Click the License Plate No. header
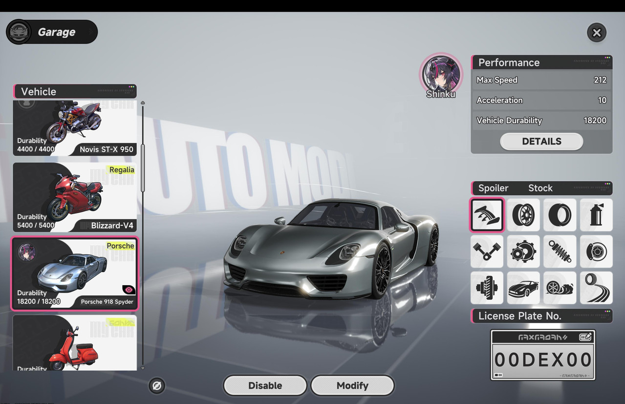Image resolution: width=625 pixels, height=404 pixels. 541,316
